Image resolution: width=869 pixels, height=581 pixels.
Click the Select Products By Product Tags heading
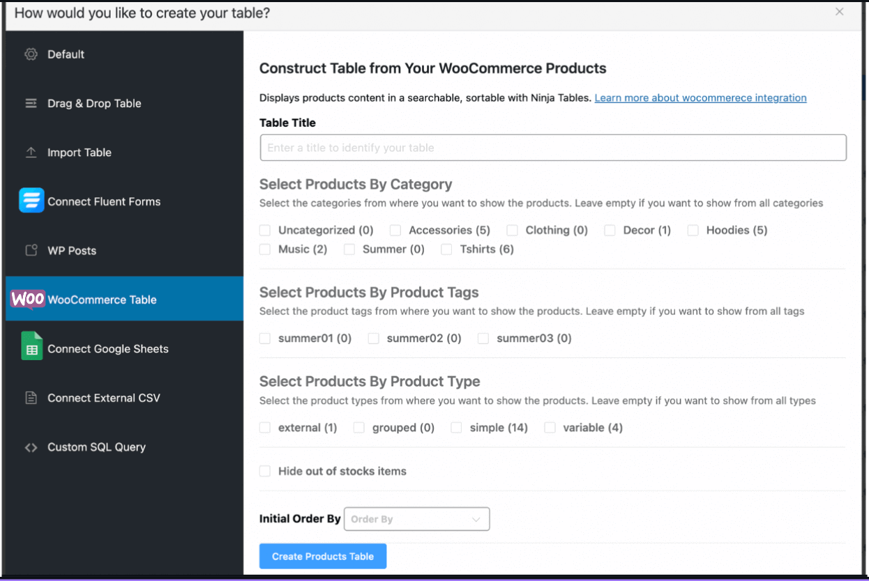coord(369,292)
